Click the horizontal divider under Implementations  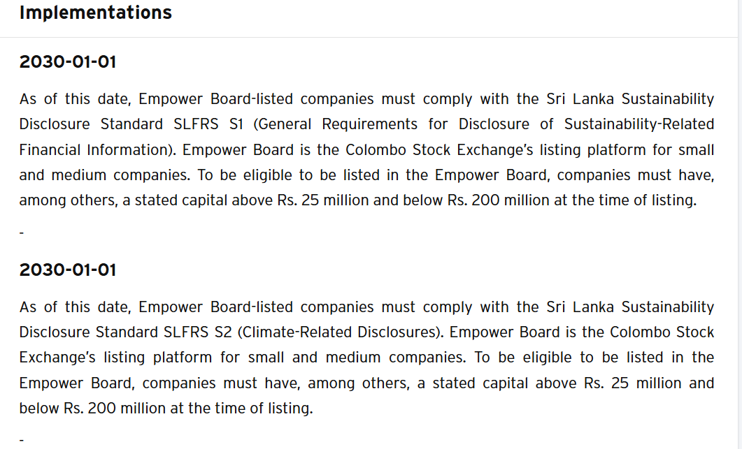pyautogui.click(x=369, y=37)
